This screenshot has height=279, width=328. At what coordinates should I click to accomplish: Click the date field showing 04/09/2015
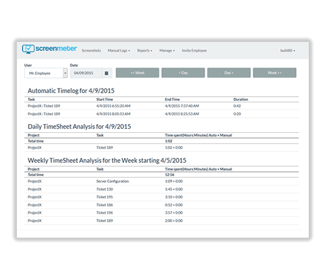pyautogui.click(x=86, y=73)
